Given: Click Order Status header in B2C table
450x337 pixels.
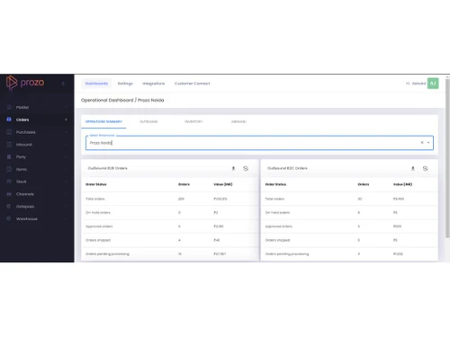Looking at the screenshot, I should [x=275, y=184].
